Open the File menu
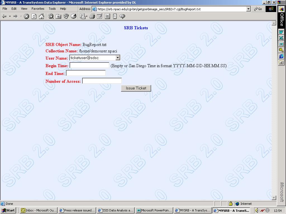The height and width of the screenshot is (214, 286). [5, 9]
